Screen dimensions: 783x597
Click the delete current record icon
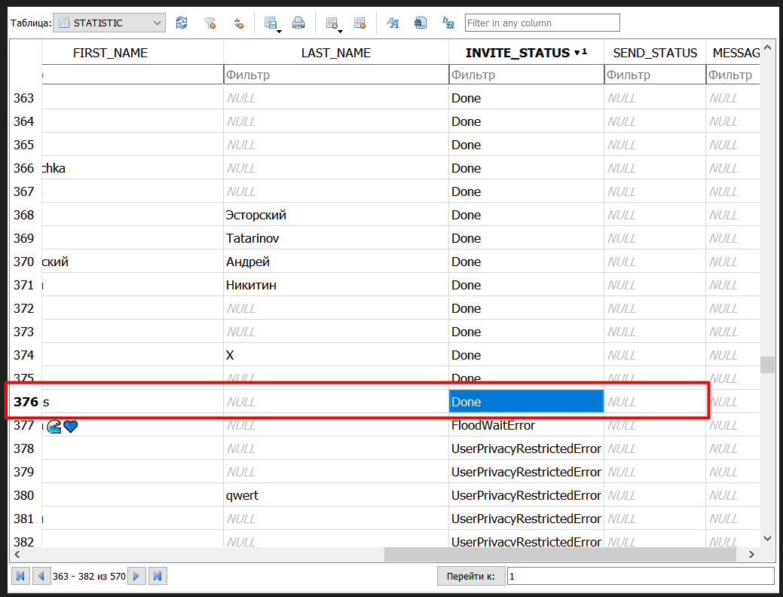coord(359,23)
